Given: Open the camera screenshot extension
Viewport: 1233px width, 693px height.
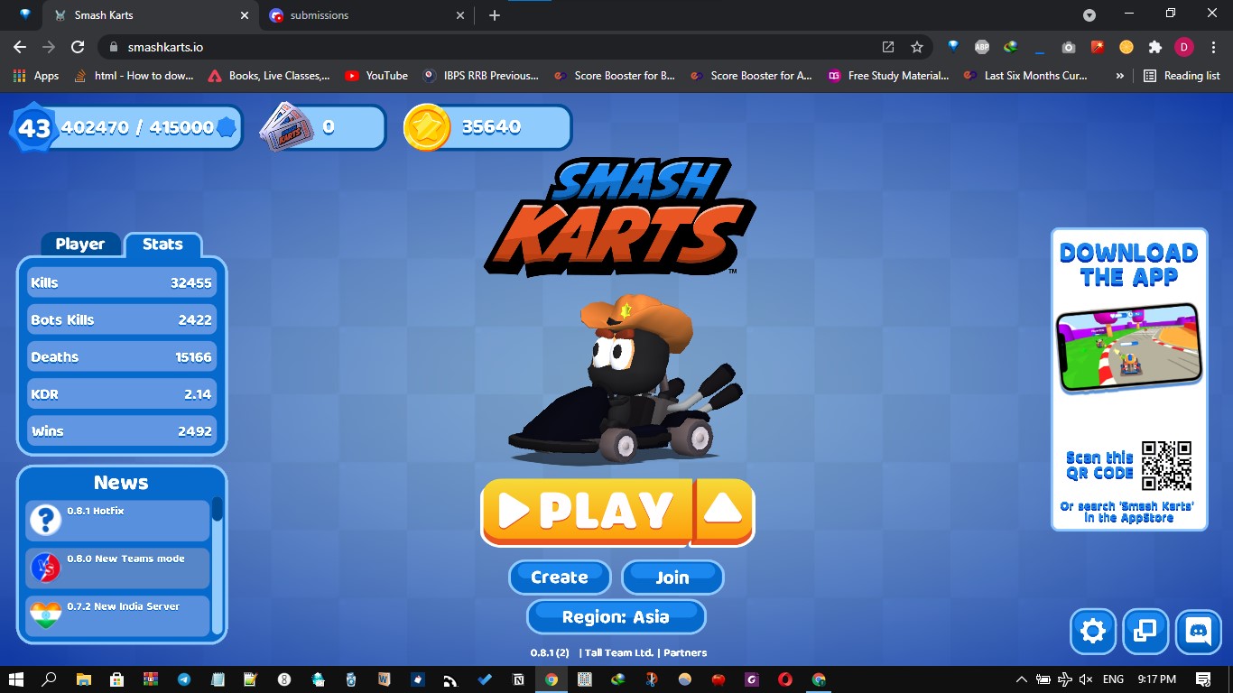Looking at the screenshot, I should [1069, 47].
